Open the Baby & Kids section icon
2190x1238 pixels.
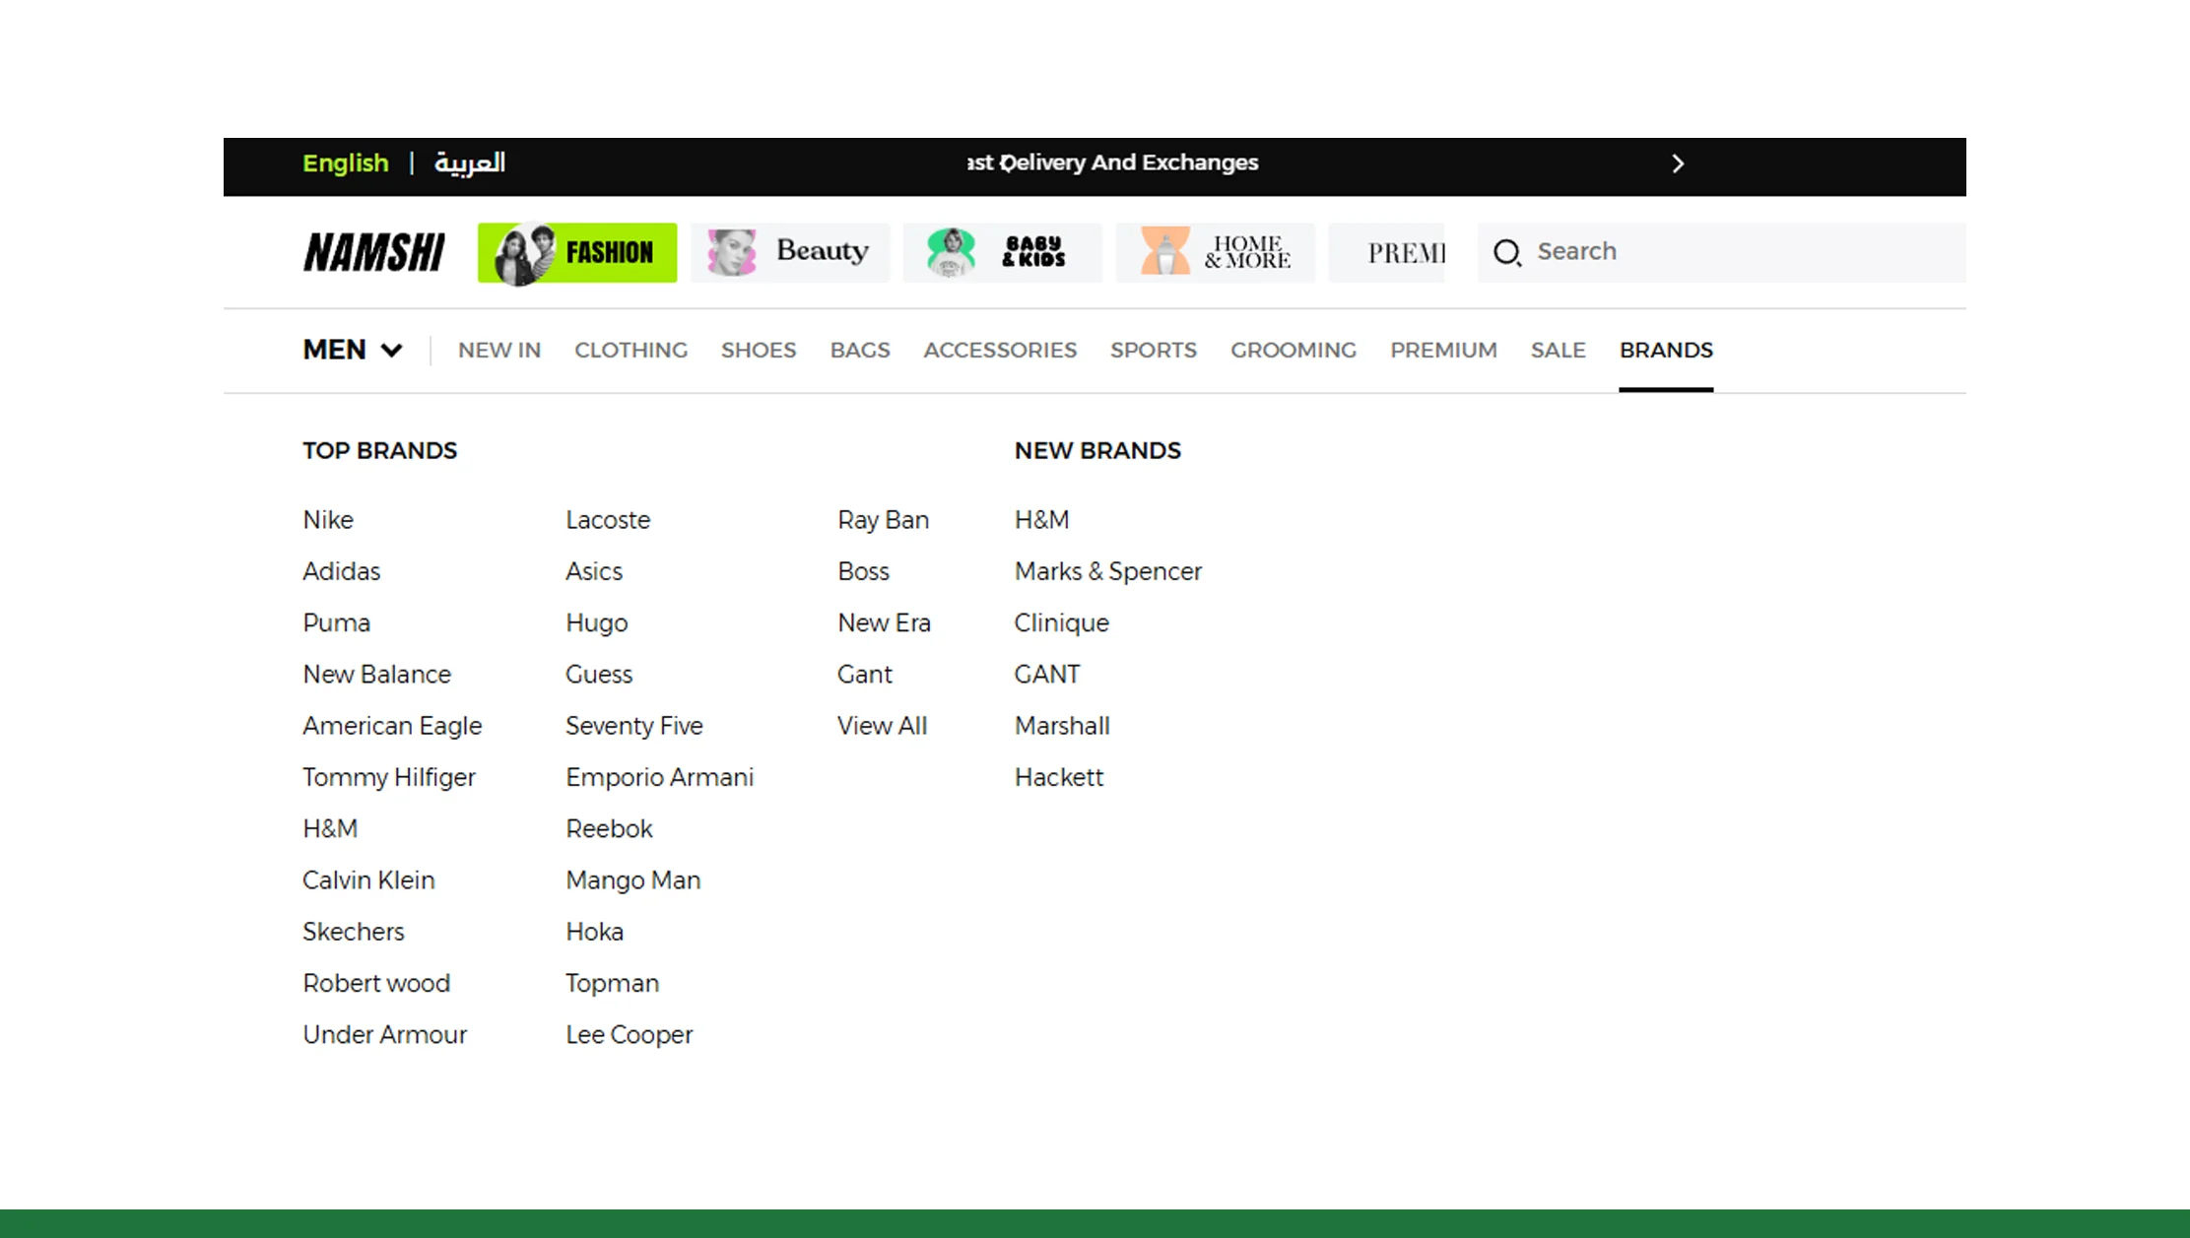click(1001, 252)
